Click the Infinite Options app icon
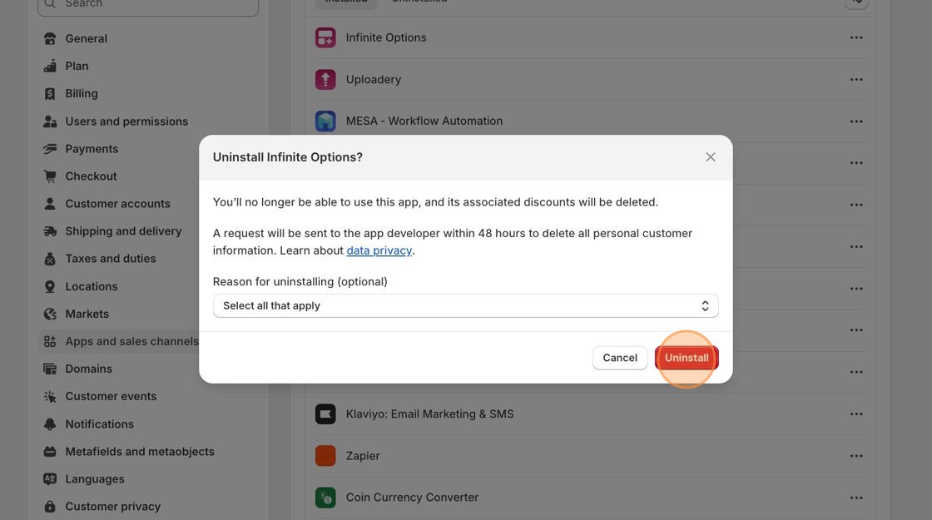932x520 pixels. tap(325, 37)
